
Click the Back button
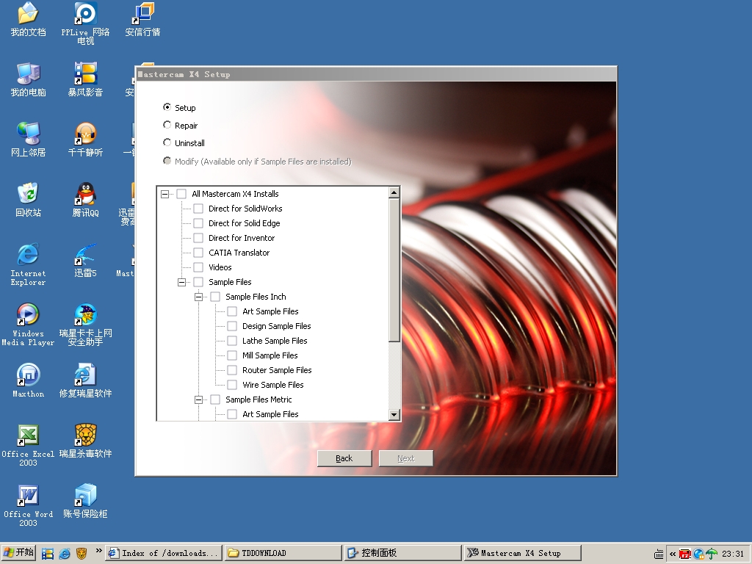pyautogui.click(x=344, y=458)
